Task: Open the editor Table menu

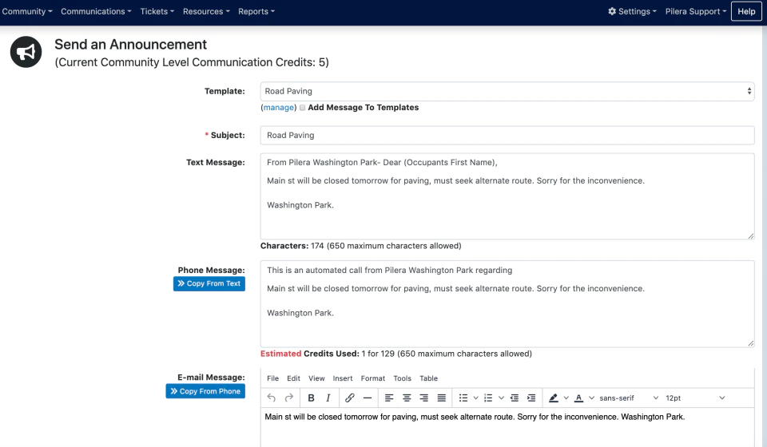Action: (428, 378)
